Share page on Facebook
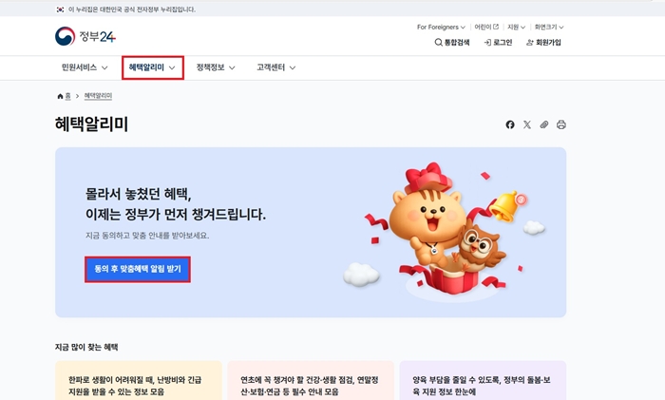Viewport: 665px width, 400px height. tap(510, 124)
